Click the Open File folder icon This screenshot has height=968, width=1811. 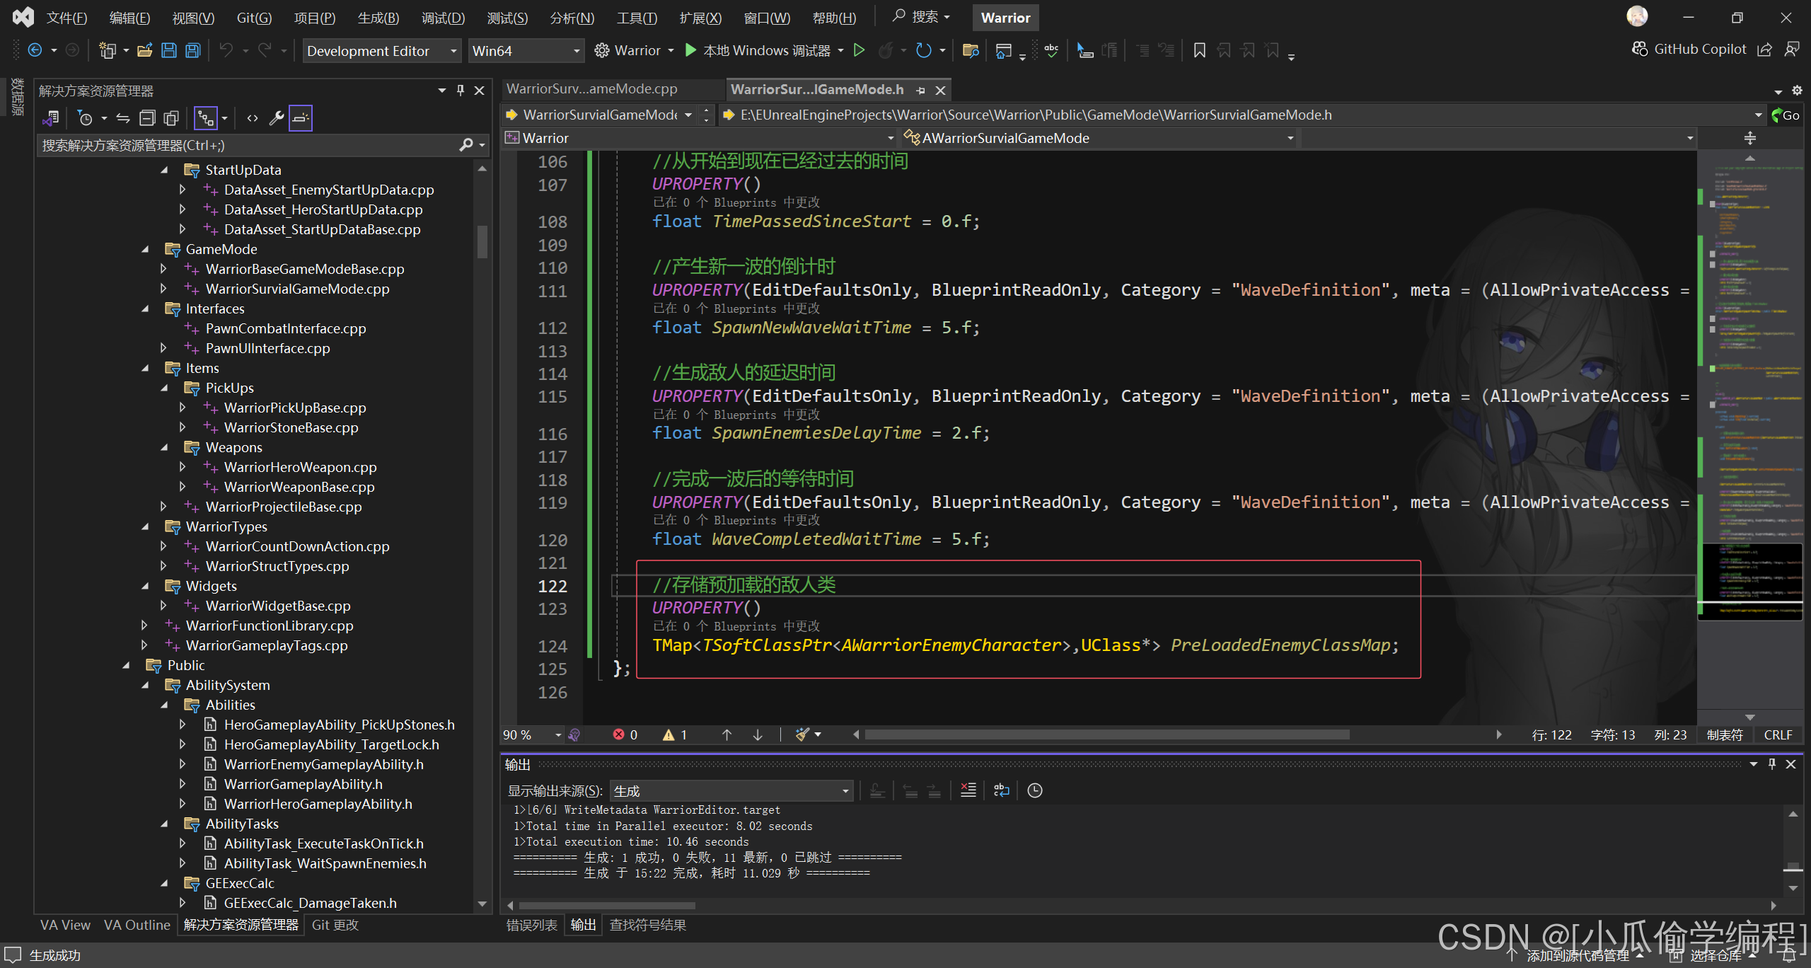pyautogui.click(x=144, y=50)
